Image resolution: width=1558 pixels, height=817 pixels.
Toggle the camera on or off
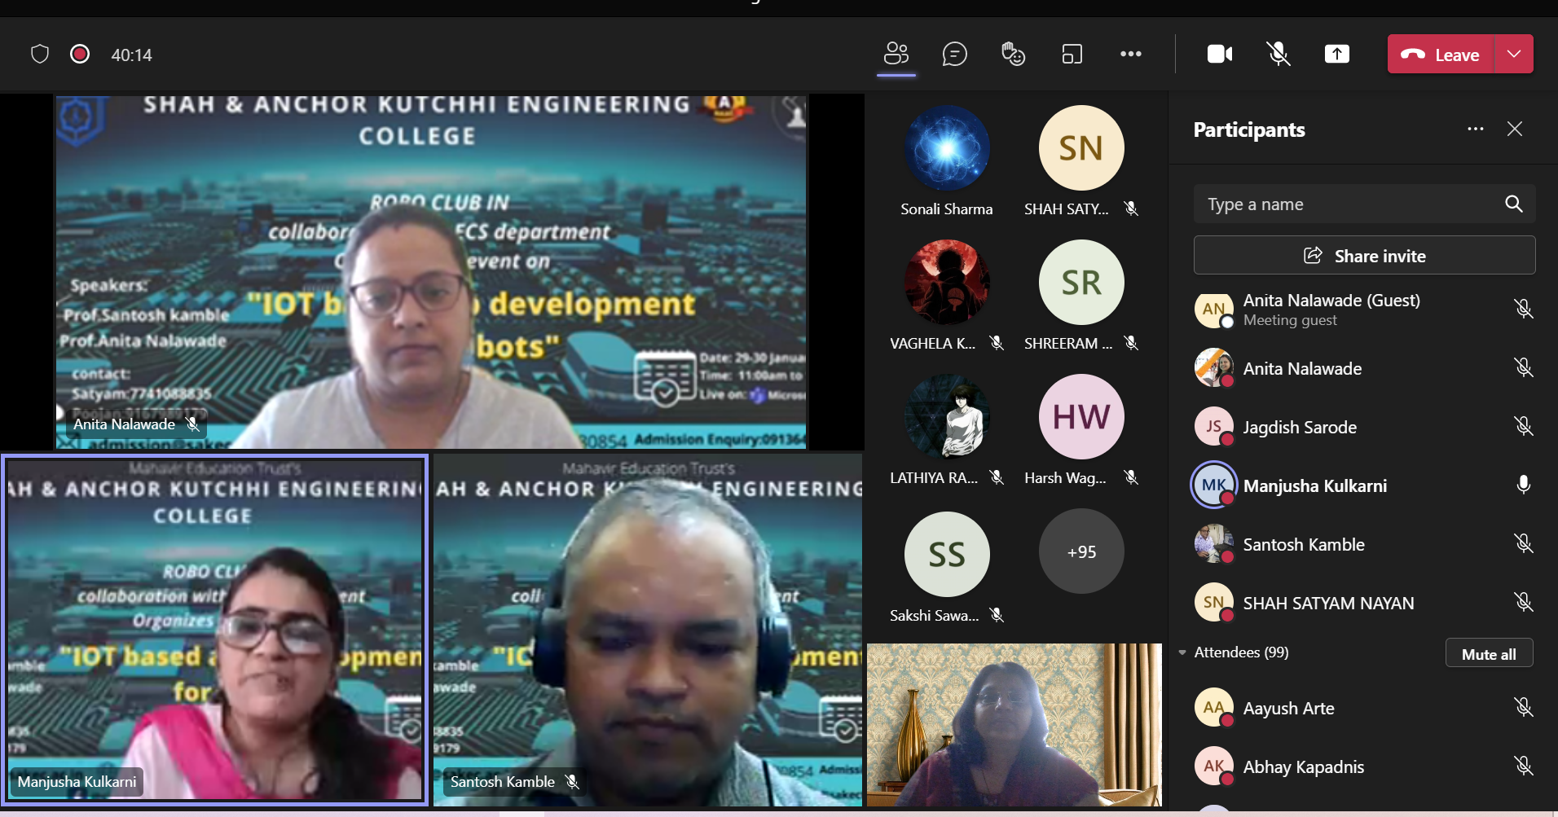1219,54
